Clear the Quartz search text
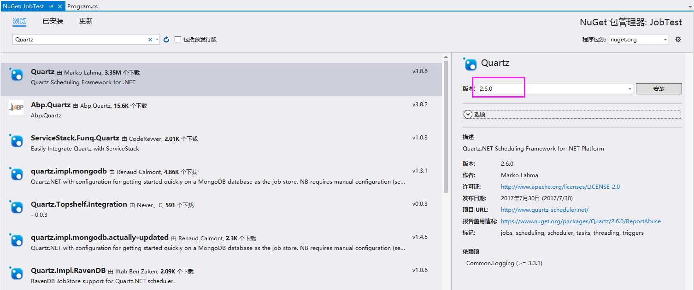The height and width of the screenshot is (290, 694). pyautogui.click(x=150, y=40)
